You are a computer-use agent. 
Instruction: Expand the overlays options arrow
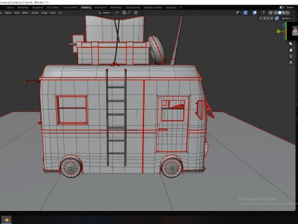259,12
